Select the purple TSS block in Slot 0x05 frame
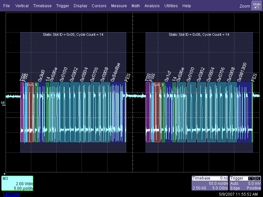263x197 pixels. pyautogui.click(x=22, y=112)
